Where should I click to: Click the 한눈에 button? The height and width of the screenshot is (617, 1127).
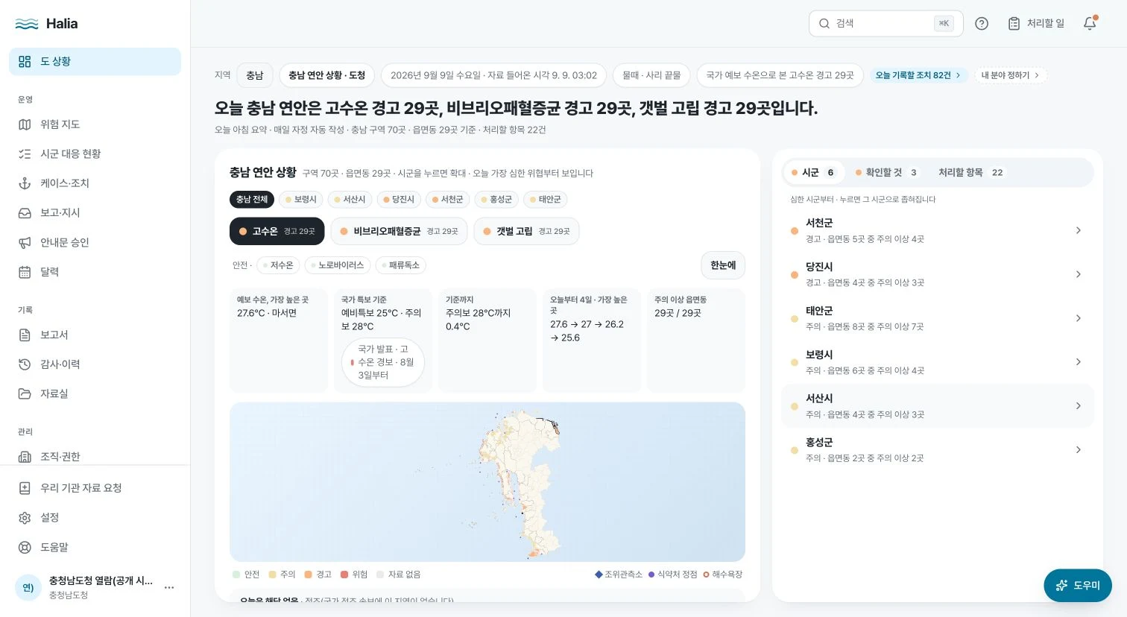click(723, 265)
